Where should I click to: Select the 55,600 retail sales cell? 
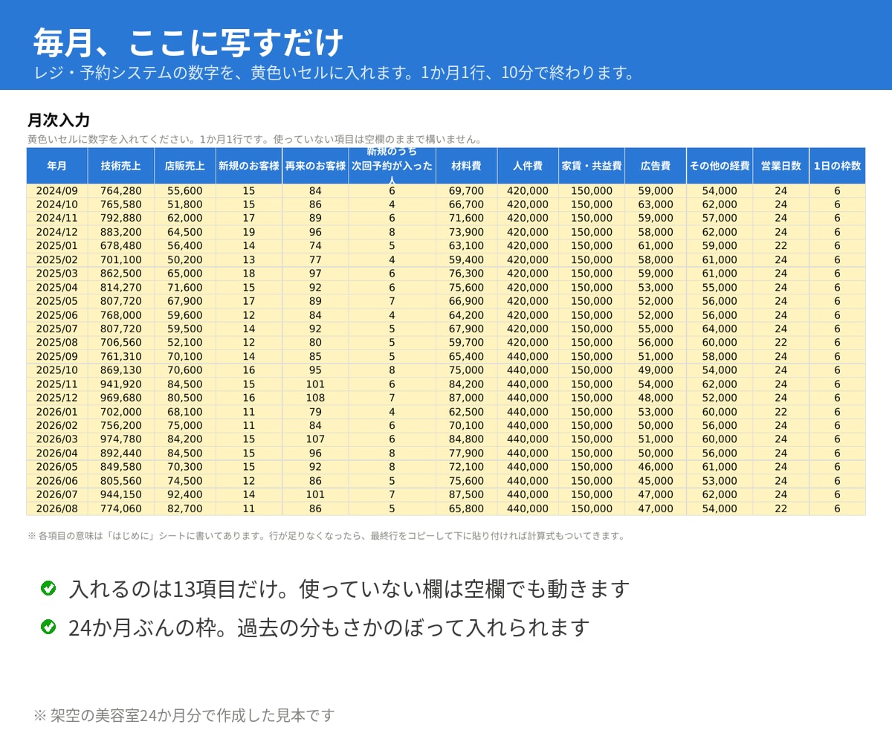tap(185, 191)
